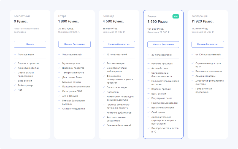Click the infinity icon next to "Внешние пользователи"
238x149 pixels.
click(x=193, y=71)
